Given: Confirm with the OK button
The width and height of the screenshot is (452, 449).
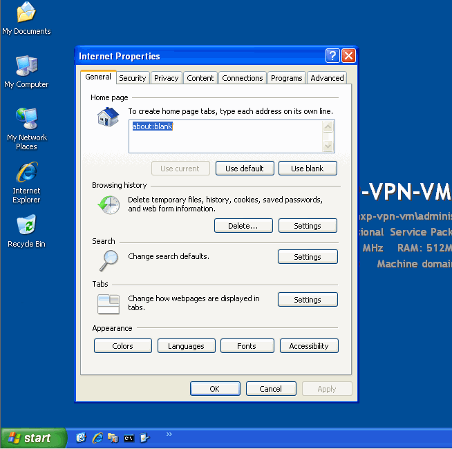Looking at the screenshot, I should (x=215, y=389).
